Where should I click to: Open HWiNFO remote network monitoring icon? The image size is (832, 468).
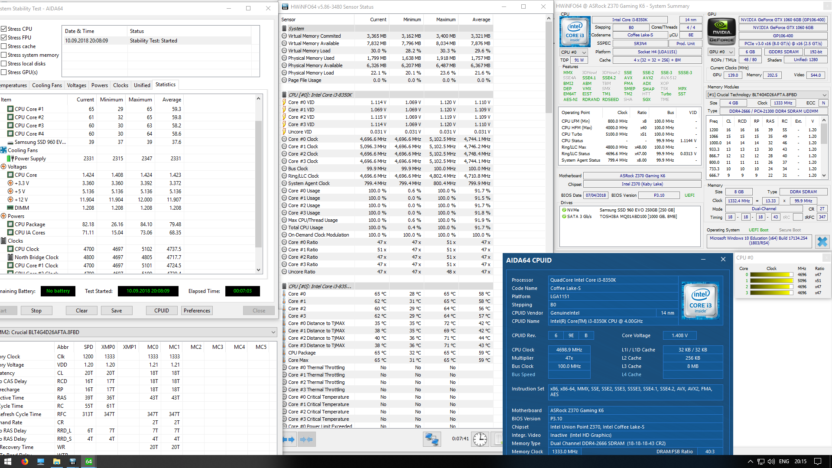pos(432,439)
